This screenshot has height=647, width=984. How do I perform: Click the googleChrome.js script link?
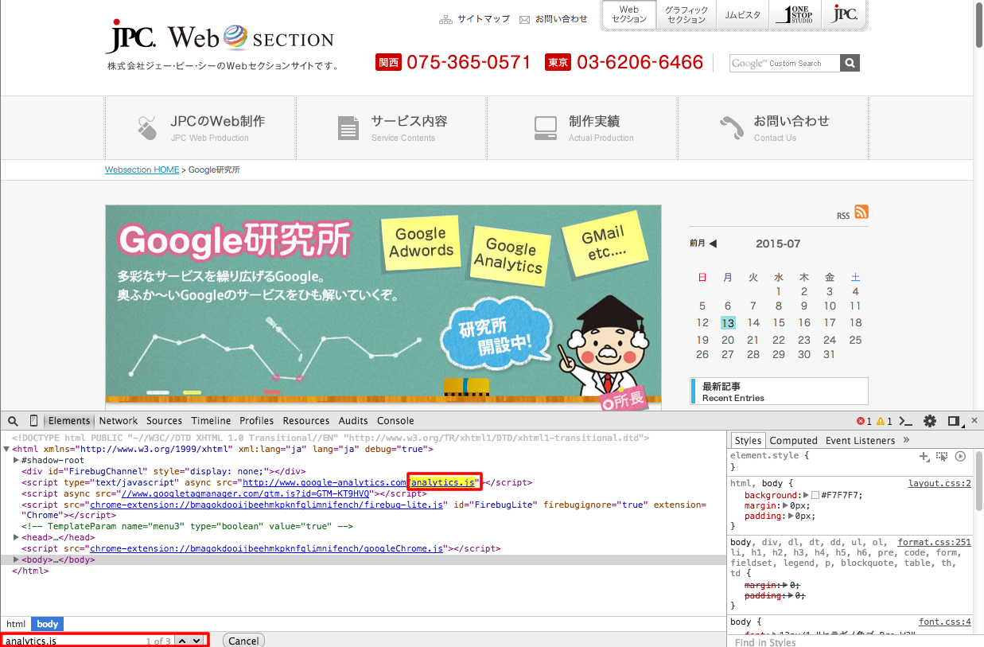[266, 549]
